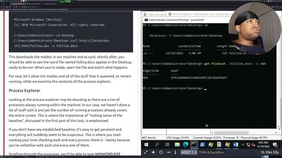Click the MD5 hash value in terminal
This screenshot has width=282, height=158.
pos(199,78)
